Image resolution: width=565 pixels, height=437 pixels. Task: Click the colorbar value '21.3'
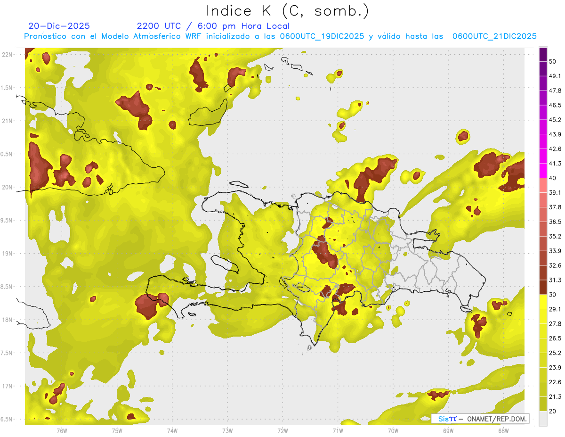point(555,396)
